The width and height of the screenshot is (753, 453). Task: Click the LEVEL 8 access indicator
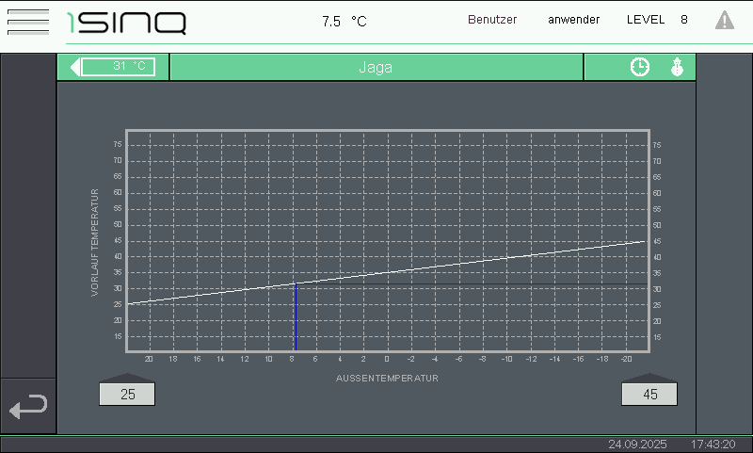click(657, 20)
